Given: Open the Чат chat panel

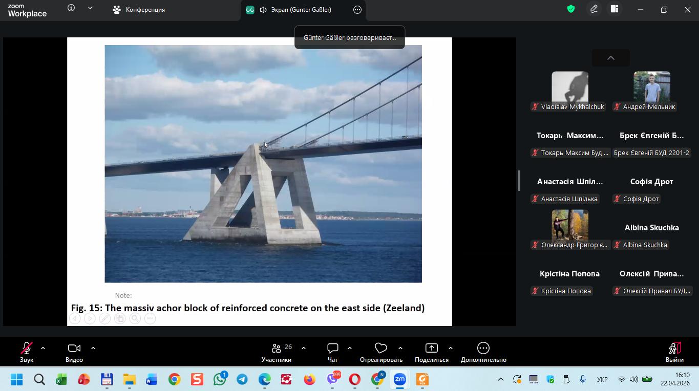Looking at the screenshot, I should point(332,352).
